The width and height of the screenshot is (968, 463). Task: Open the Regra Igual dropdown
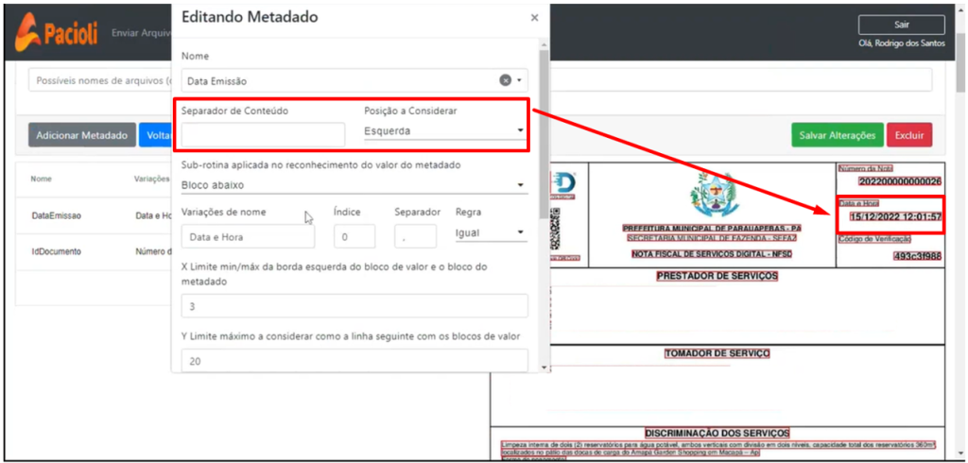pyautogui.click(x=492, y=232)
